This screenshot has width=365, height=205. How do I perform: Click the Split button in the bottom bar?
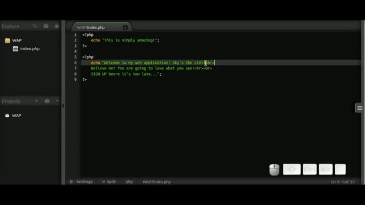(x=109, y=182)
